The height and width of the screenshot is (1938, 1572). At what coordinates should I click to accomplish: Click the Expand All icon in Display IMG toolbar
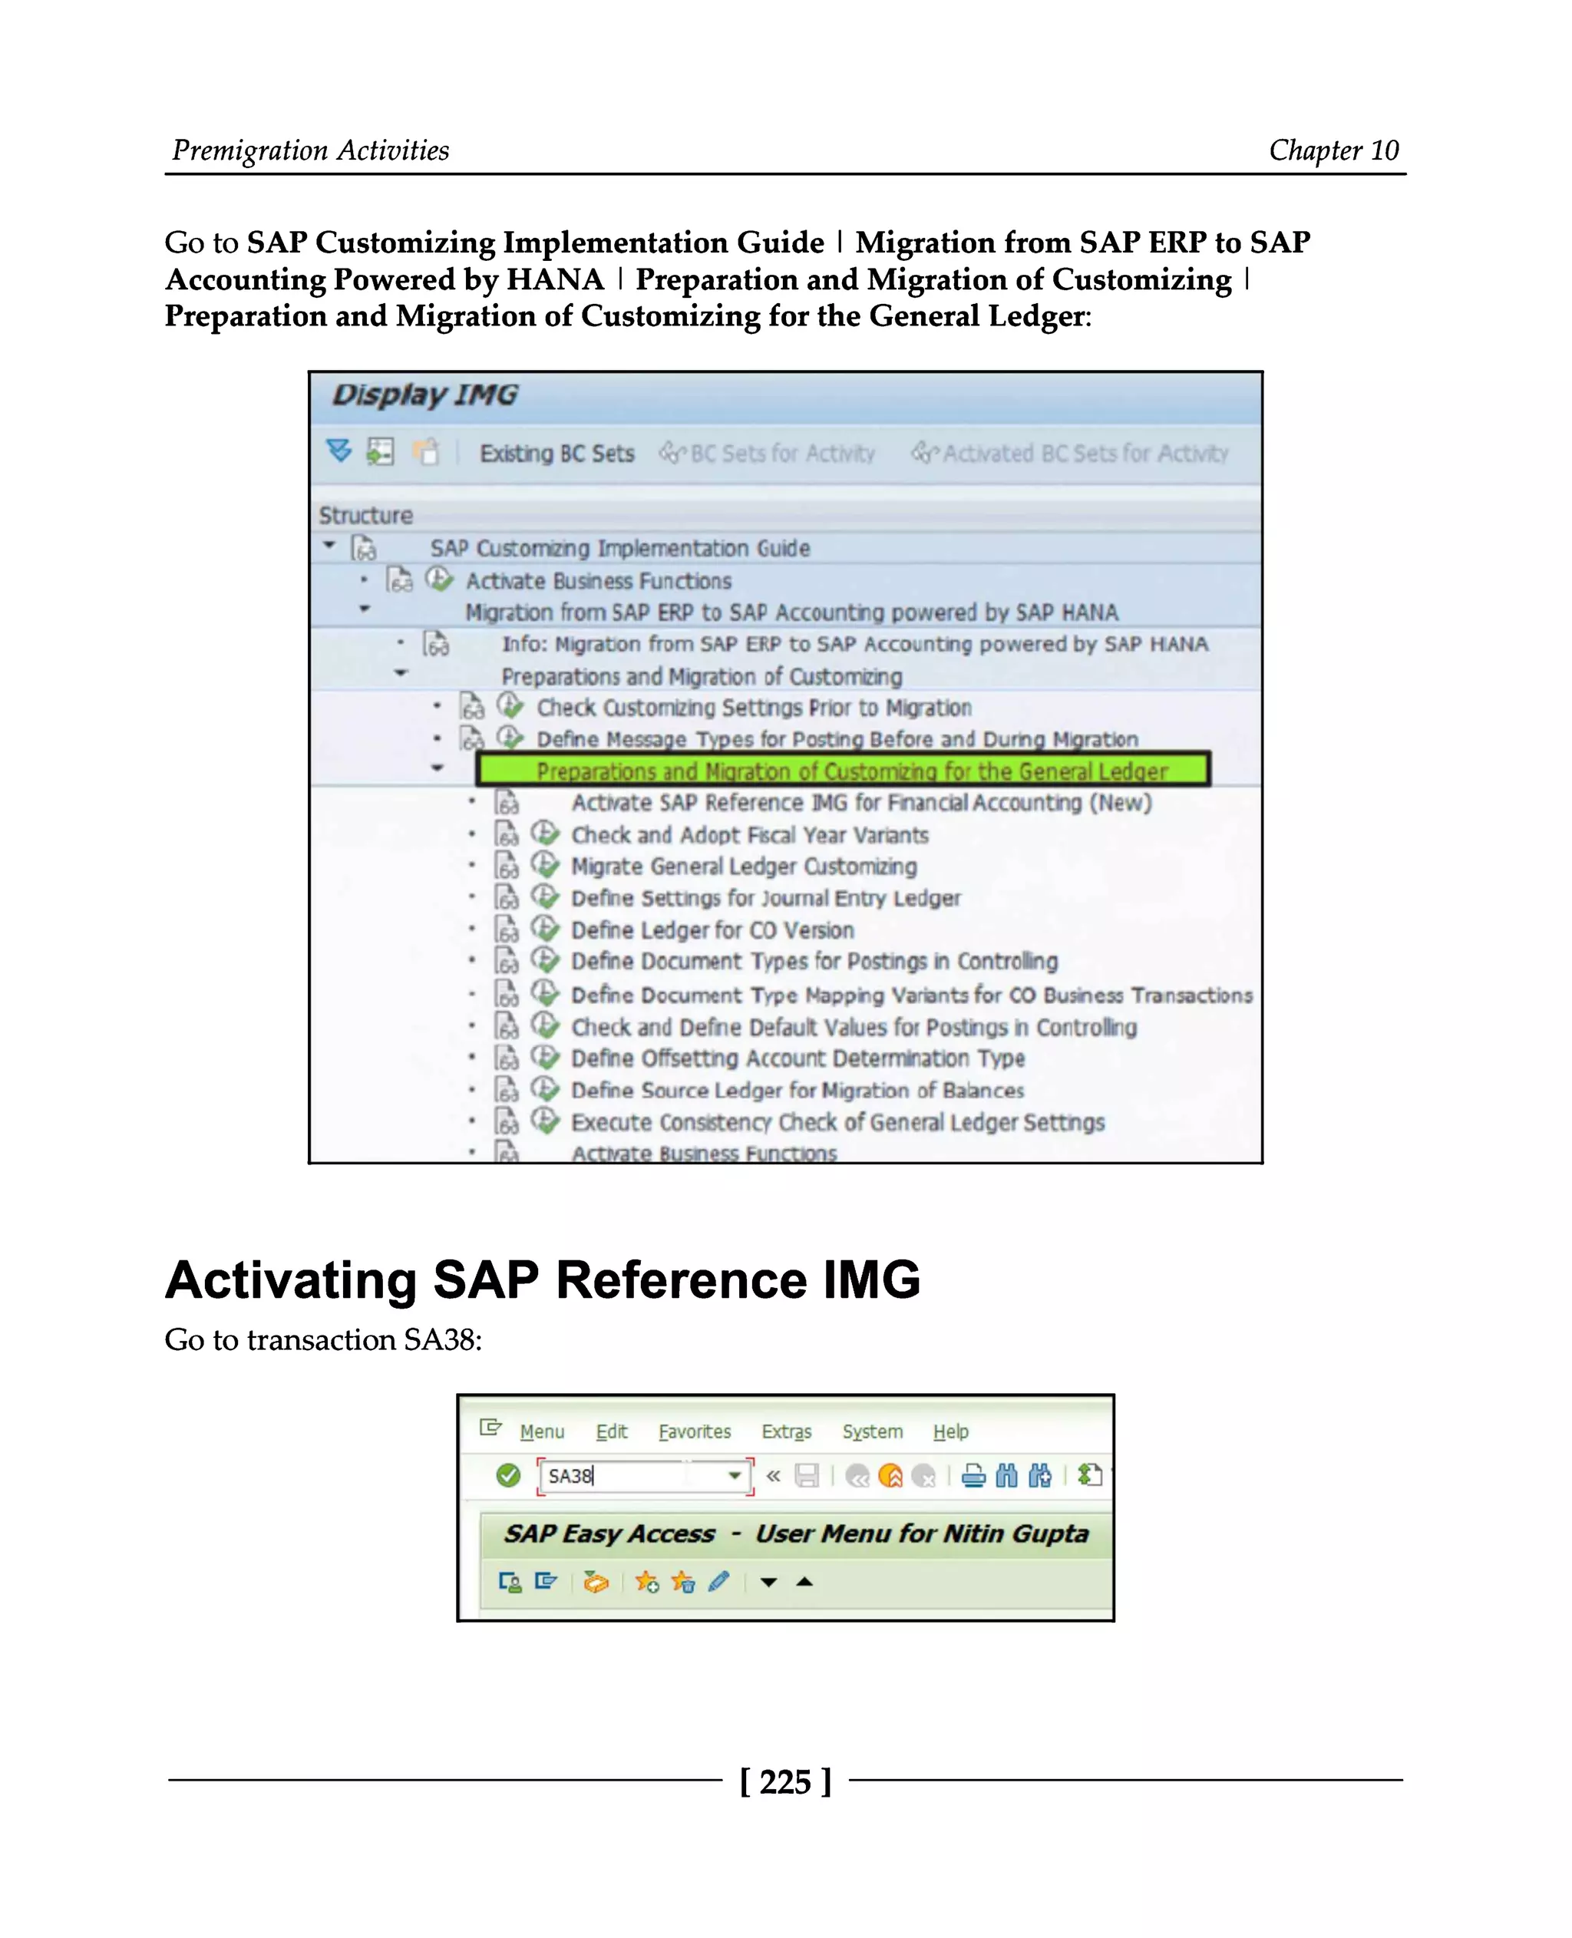[339, 450]
